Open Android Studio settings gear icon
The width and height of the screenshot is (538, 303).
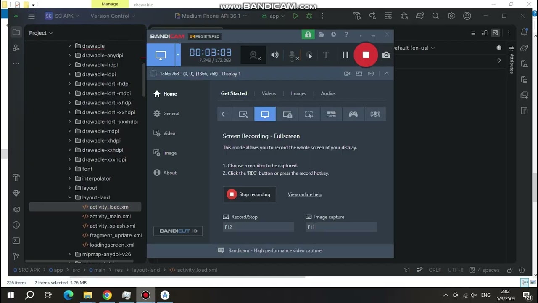pyautogui.click(x=451, y=16)
